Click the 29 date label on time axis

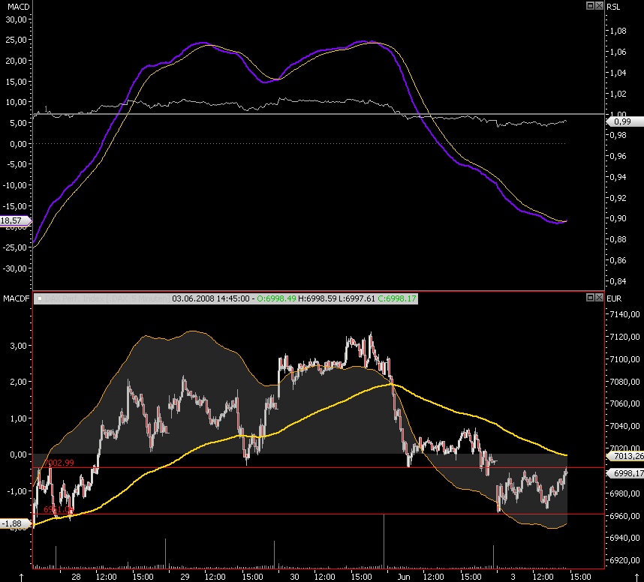coord(185,577)
